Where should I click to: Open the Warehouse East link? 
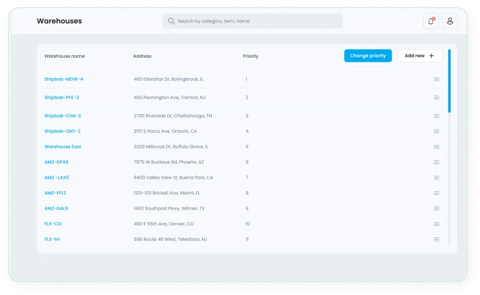63,147
